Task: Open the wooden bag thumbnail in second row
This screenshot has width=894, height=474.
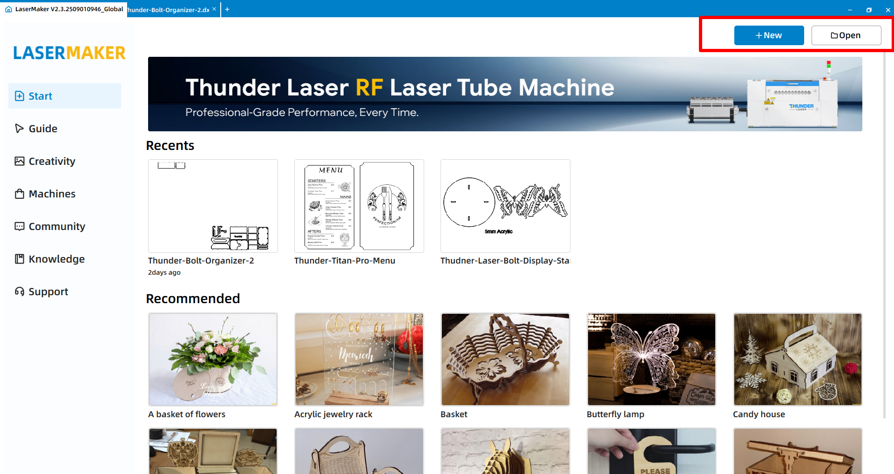Action: 359,451
